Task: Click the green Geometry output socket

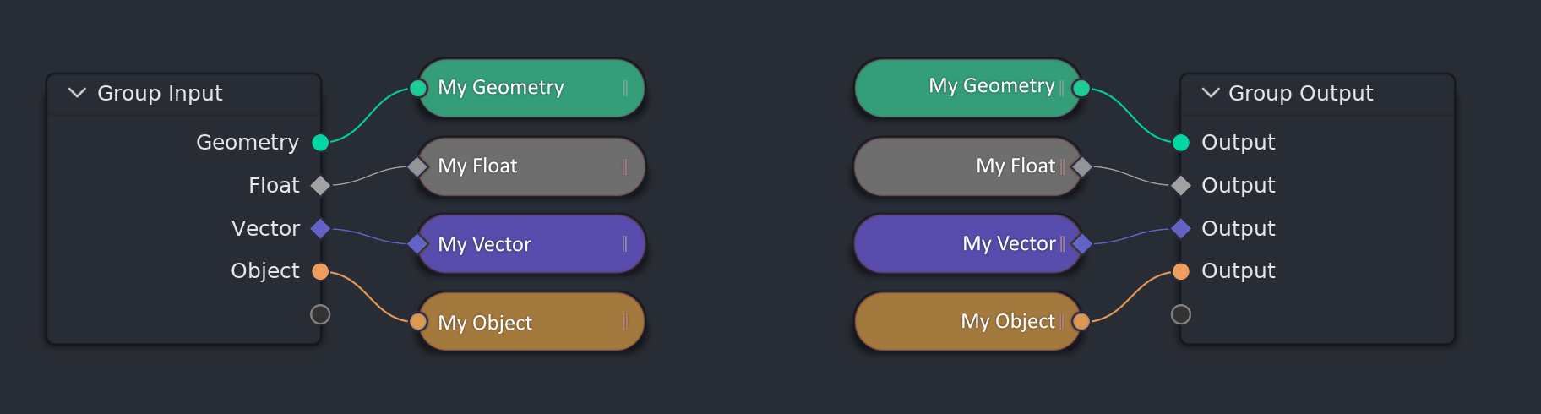Action: pyautogui.click(x=320, y=142)
